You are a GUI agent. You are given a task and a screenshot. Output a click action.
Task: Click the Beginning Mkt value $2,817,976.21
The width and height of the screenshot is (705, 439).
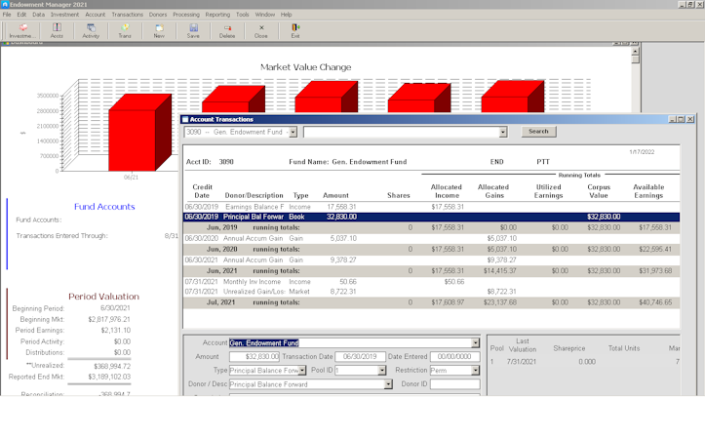109,319
